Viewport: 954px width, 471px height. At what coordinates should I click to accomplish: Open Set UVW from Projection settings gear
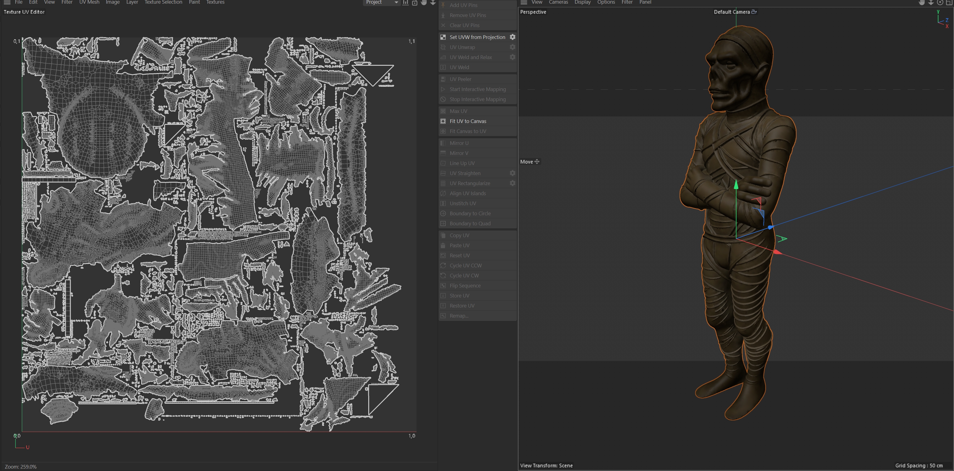tap(513, 37)
